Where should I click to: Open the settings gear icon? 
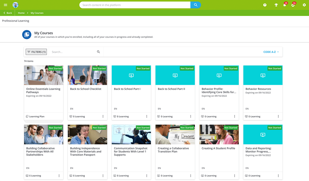(x=304, y=5)
